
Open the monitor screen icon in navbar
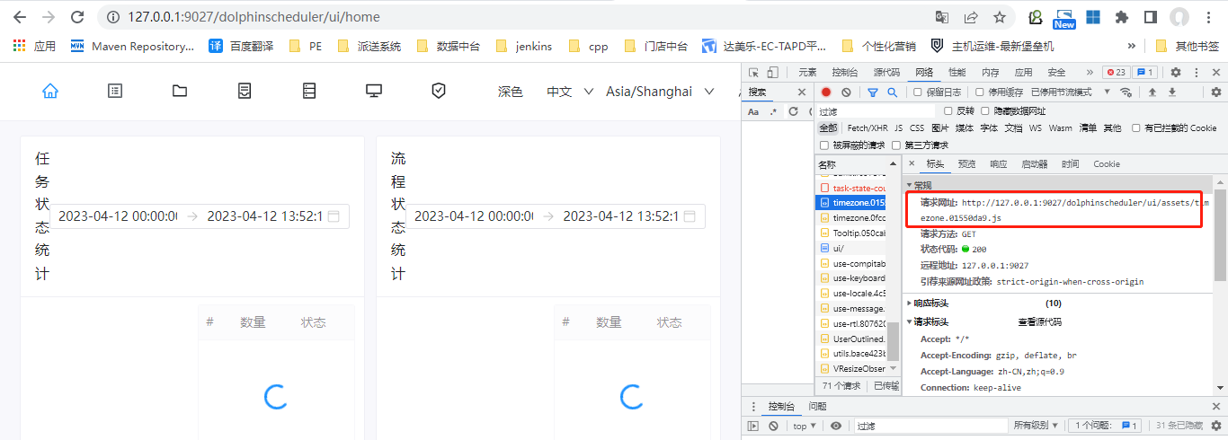point(374,91)
